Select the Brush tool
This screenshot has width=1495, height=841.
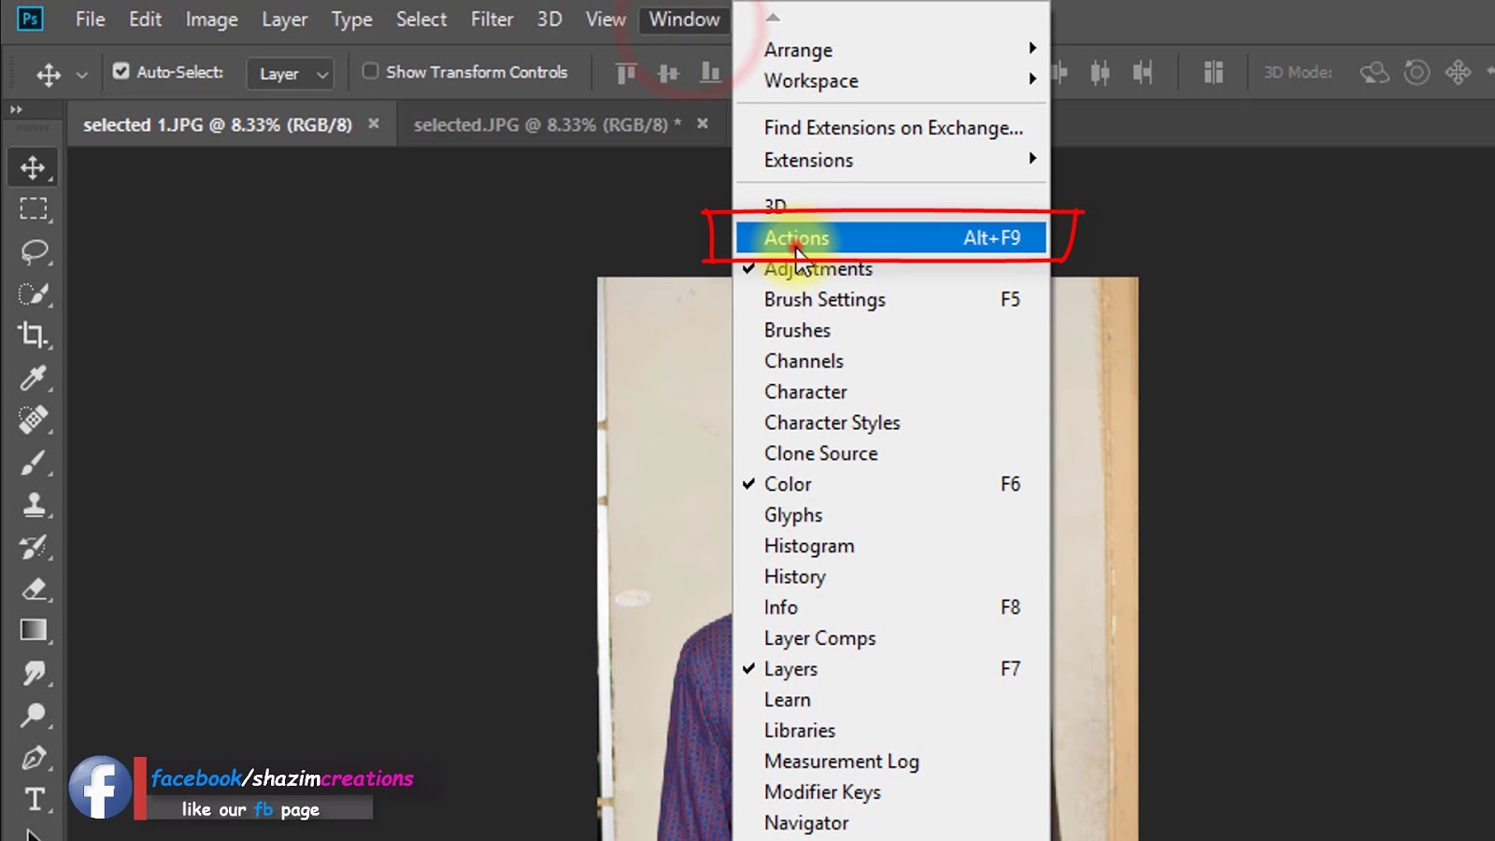34,463
